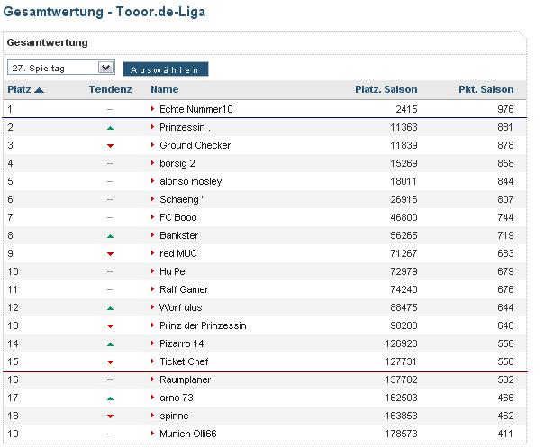Viewport: 545px width, 448px height.
Task: Click the Name column header
Action: [x=165, y=89]
